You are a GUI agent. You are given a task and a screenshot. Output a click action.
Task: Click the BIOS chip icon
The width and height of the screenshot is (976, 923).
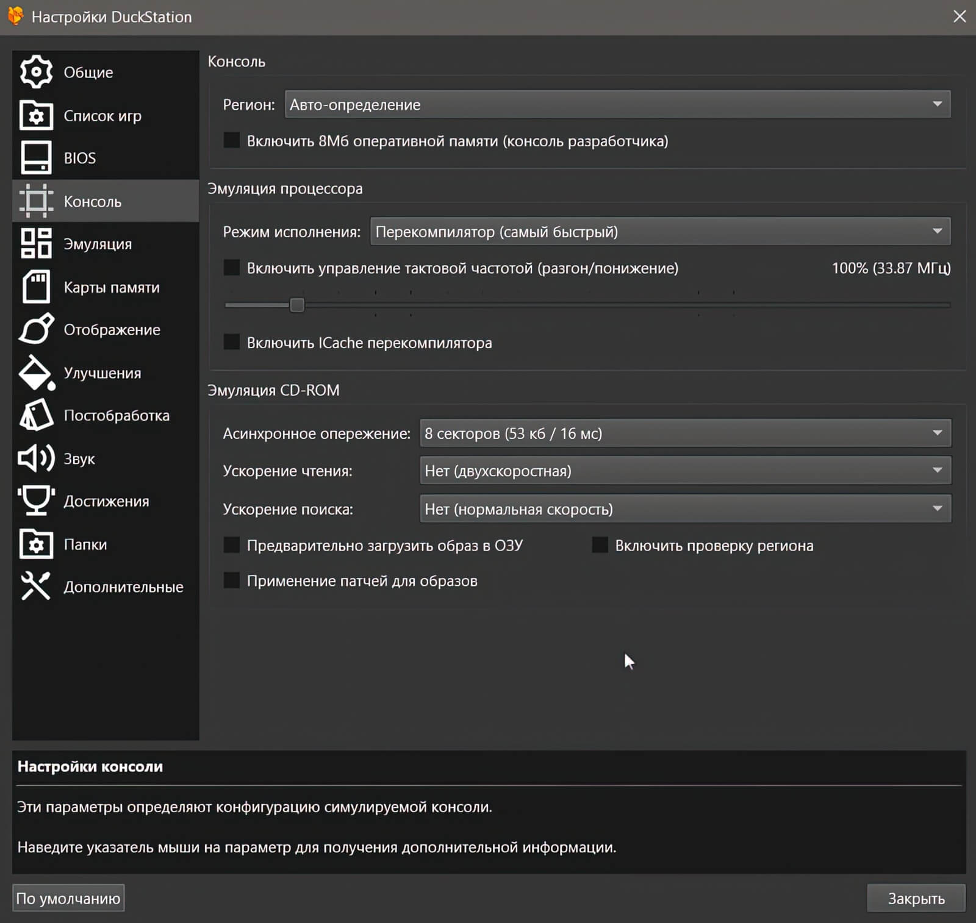[36, 158]
